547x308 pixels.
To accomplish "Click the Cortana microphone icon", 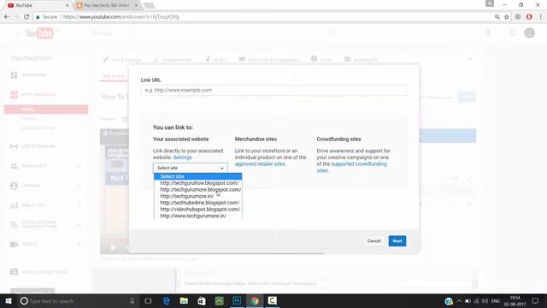I will [x=132, y=300].
